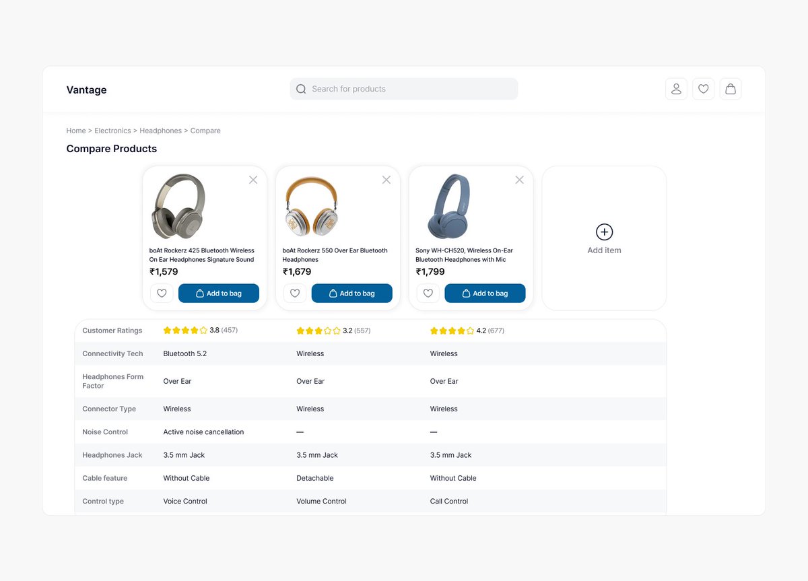Open Sony WH-CH520 Wireless On-Ear title
This screenshot has width=808, height=581.
(465, 255)
